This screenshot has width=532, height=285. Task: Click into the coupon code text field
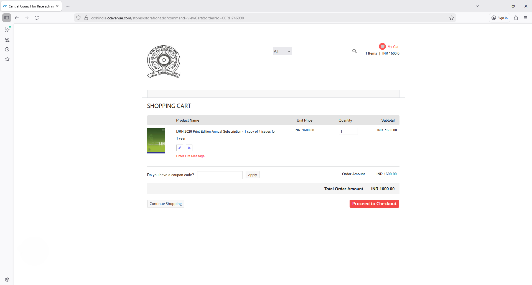[220, 175]
